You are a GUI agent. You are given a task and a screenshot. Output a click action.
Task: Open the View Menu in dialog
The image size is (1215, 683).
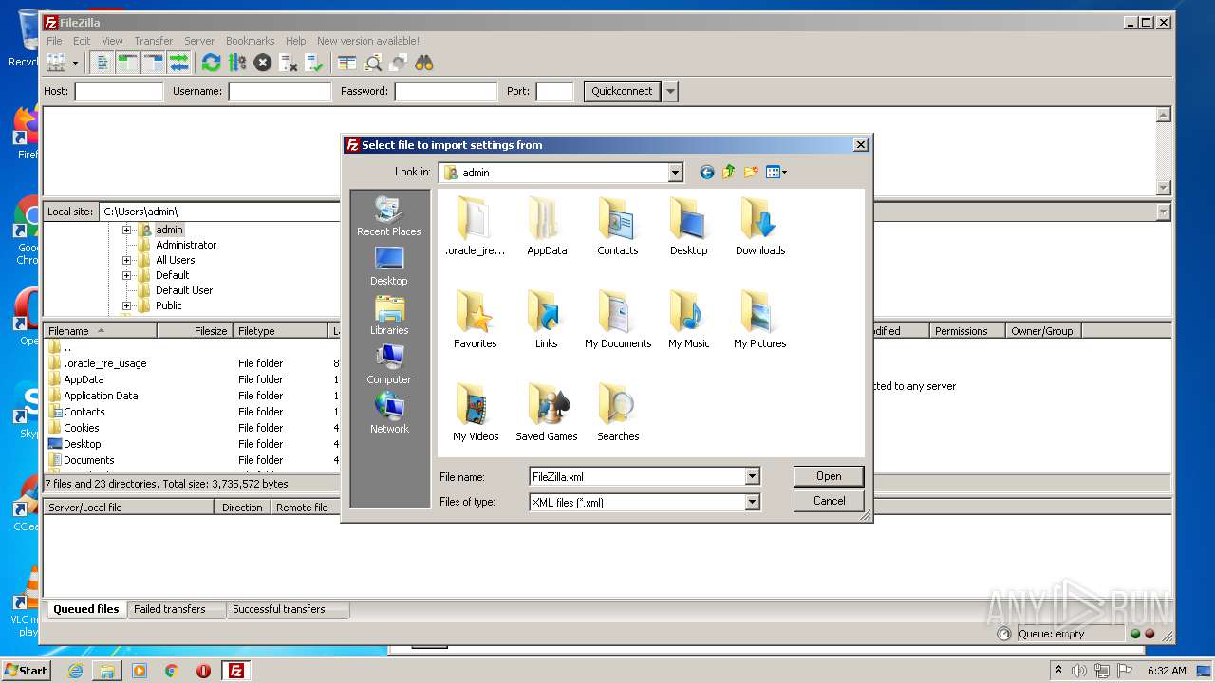pos(776,172)
